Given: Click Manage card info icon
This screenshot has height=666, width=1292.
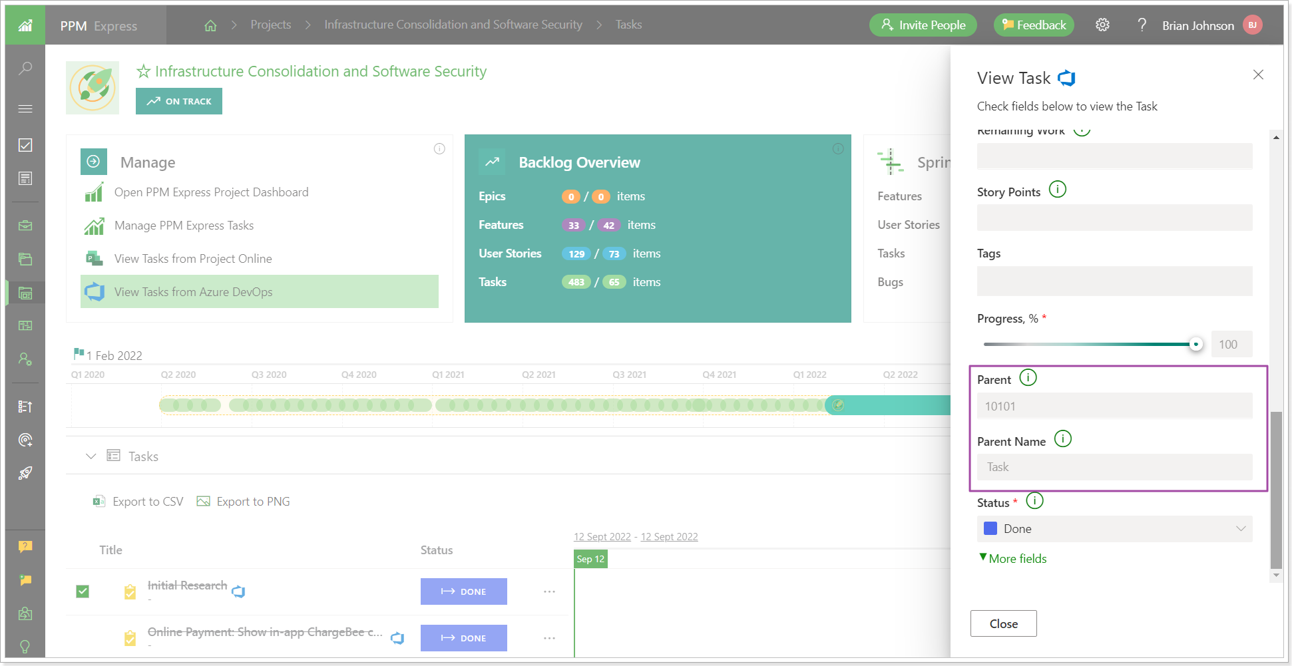Looking at the screenshot, I should 439,148.
